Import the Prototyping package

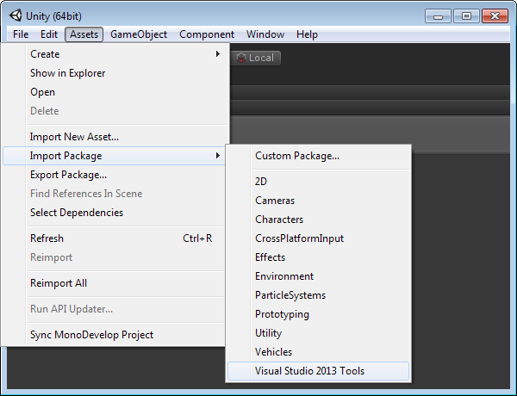[318, 314]
